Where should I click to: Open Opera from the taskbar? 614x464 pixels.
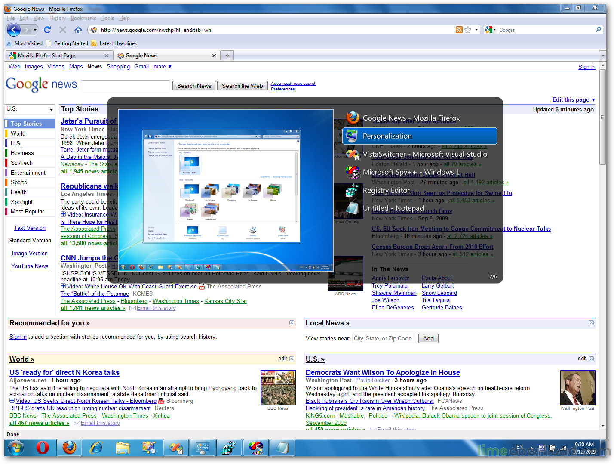[42, 448]
